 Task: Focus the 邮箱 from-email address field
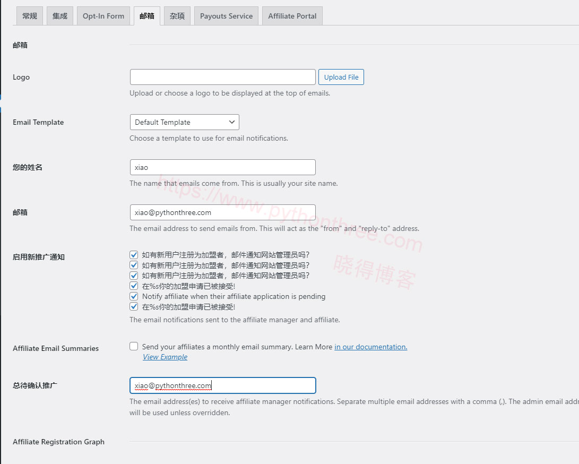tap(223, 212)
